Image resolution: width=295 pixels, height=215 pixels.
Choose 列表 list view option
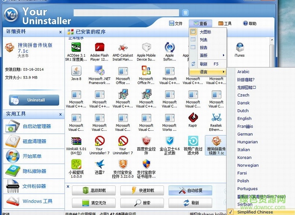208,40
